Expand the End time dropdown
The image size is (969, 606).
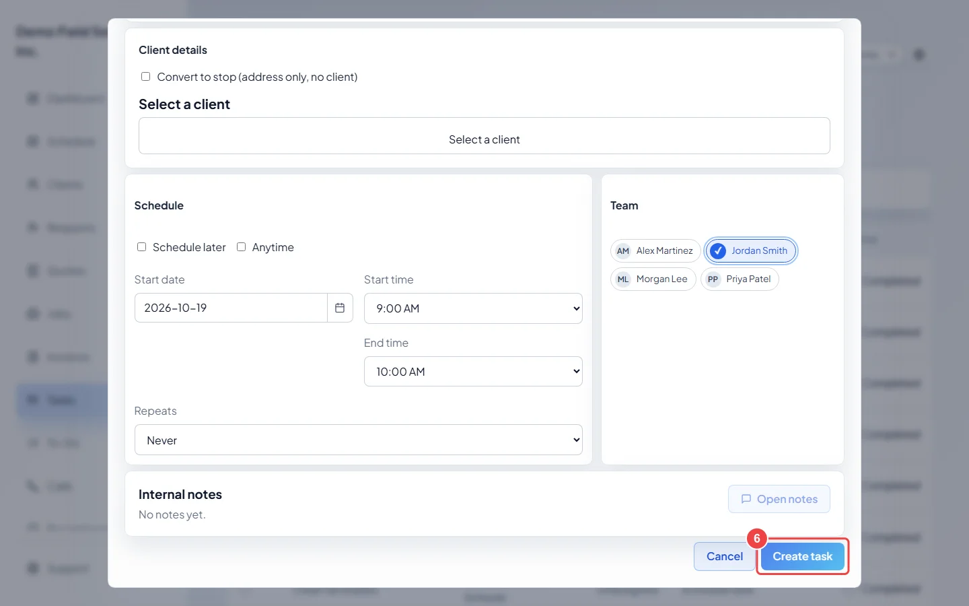click(473, 372)
